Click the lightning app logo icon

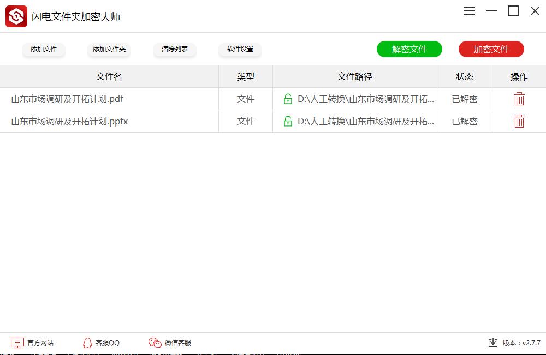click(16, 16)
